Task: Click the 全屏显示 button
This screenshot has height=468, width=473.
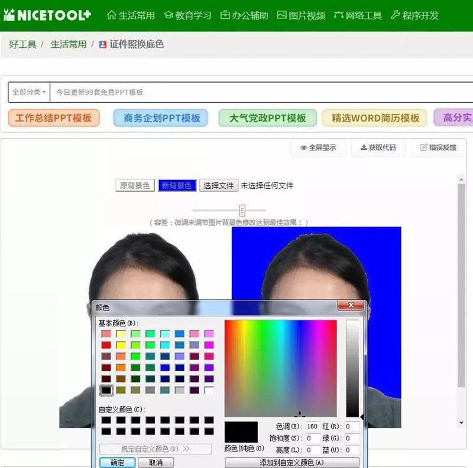Action: pos(318,148)
